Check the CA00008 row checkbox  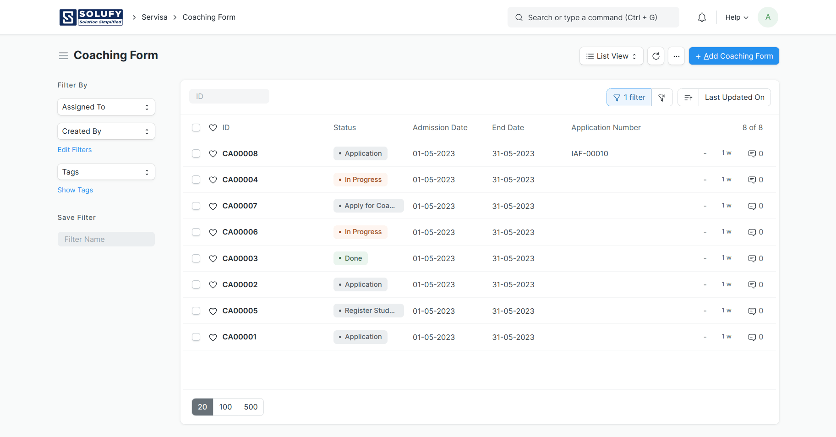coord(196,153)
